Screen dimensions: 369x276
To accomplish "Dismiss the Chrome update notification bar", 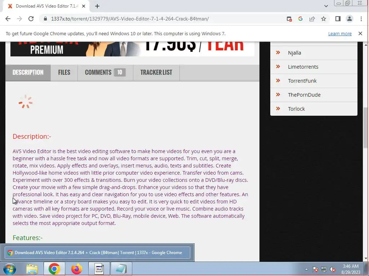I will point(360,33).
